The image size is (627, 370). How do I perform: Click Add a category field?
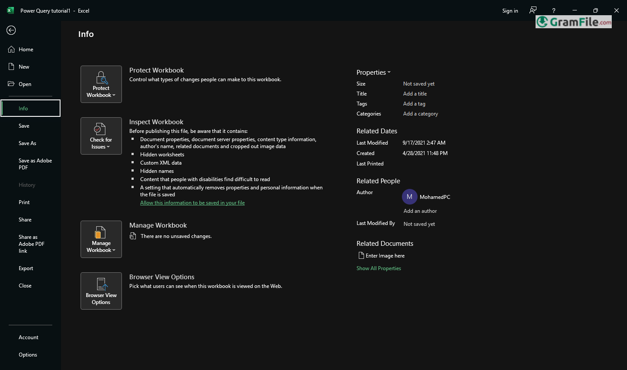(421, 114)
